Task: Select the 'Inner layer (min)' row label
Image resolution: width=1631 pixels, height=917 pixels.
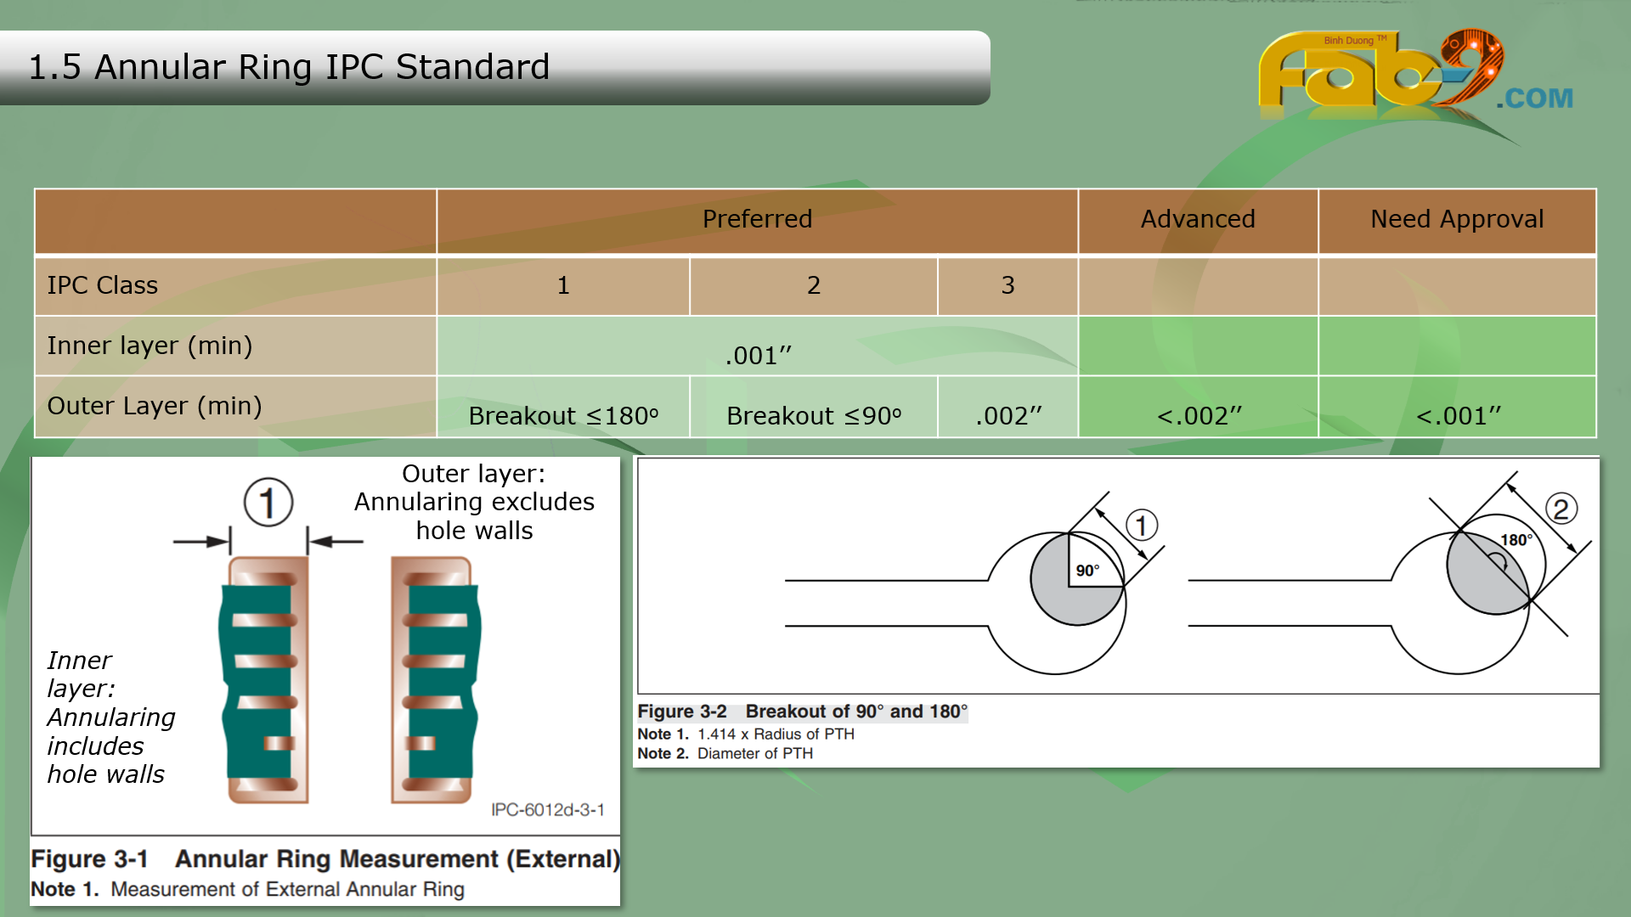Action: 150,346
